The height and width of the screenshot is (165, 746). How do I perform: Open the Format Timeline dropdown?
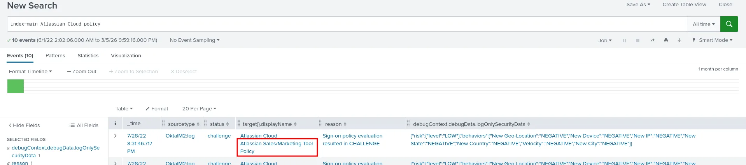click(x=30, y=72)
